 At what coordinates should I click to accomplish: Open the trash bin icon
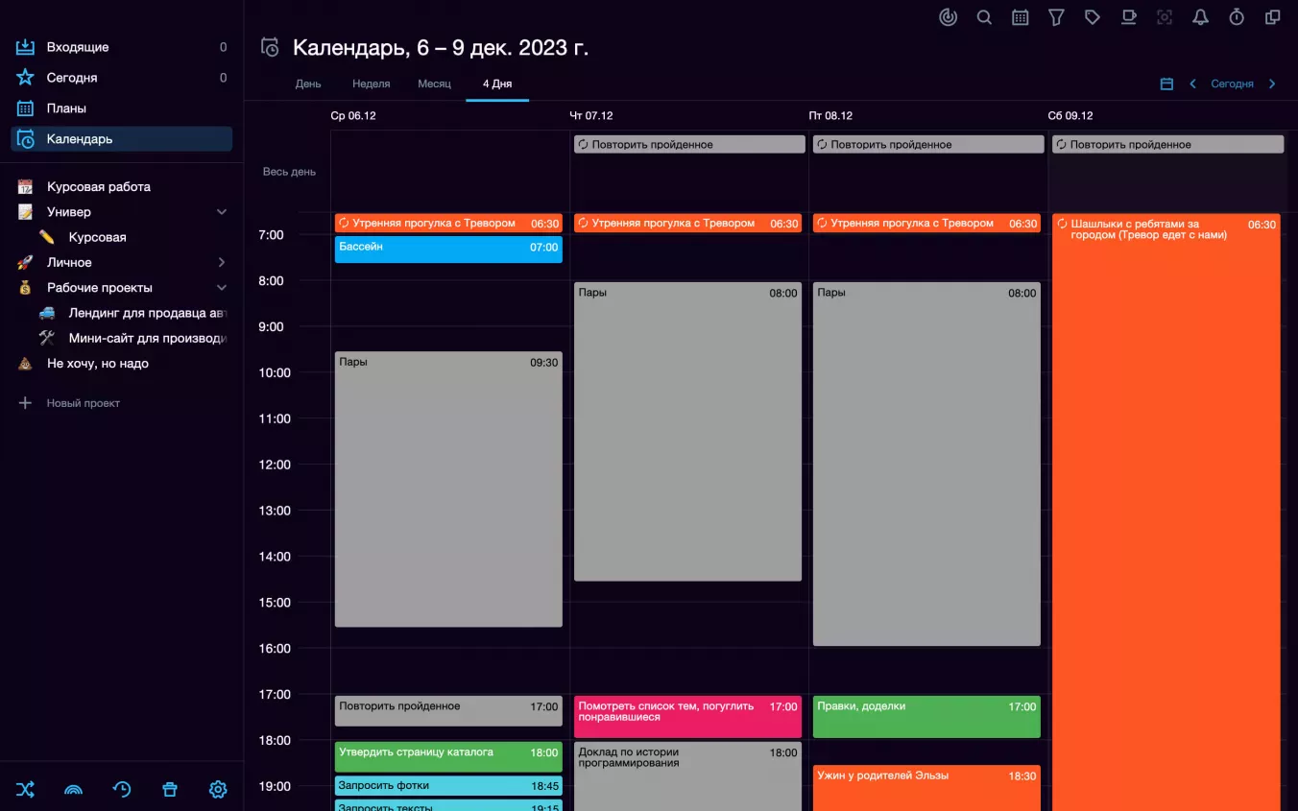[170, 789]
